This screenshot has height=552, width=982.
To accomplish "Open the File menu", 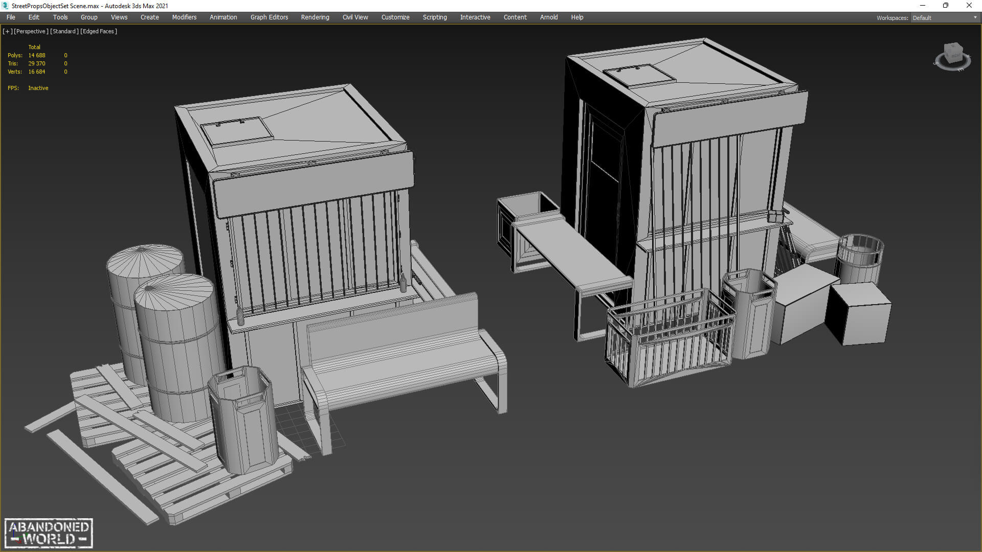I will [11, 17].
